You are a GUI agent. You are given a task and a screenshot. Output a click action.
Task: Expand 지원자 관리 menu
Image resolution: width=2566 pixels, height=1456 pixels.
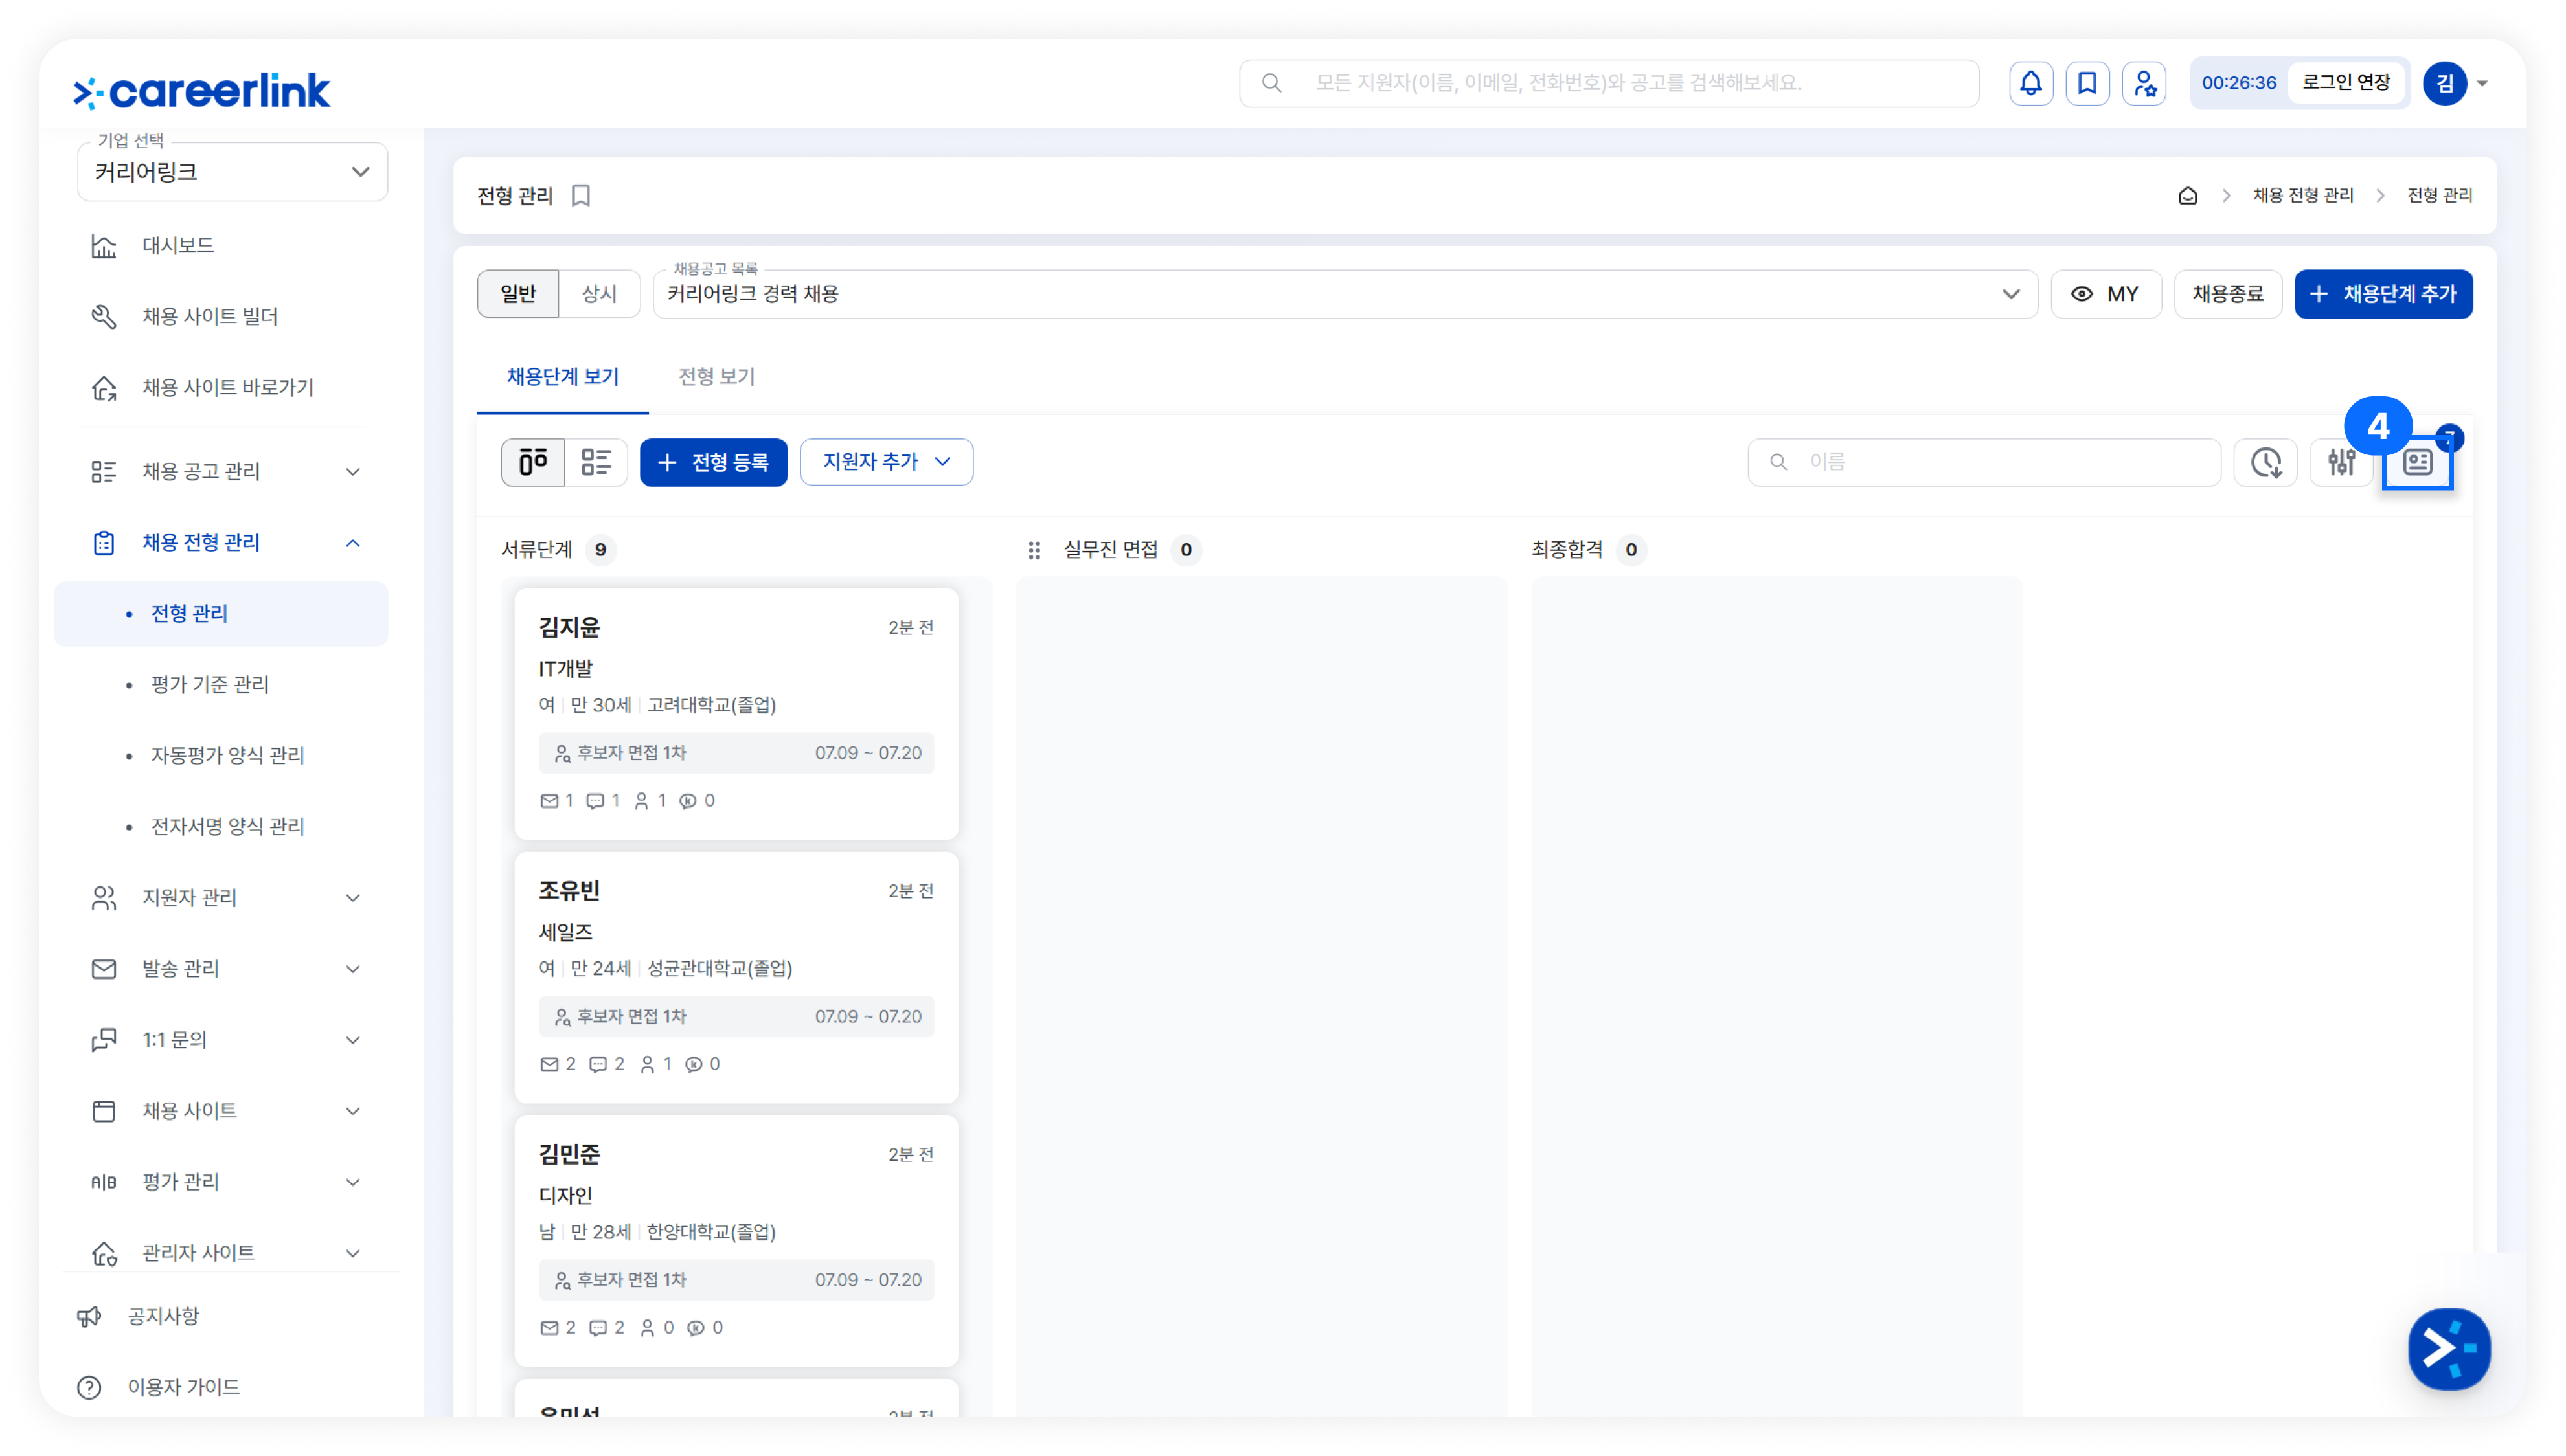[x=353, y=898]
